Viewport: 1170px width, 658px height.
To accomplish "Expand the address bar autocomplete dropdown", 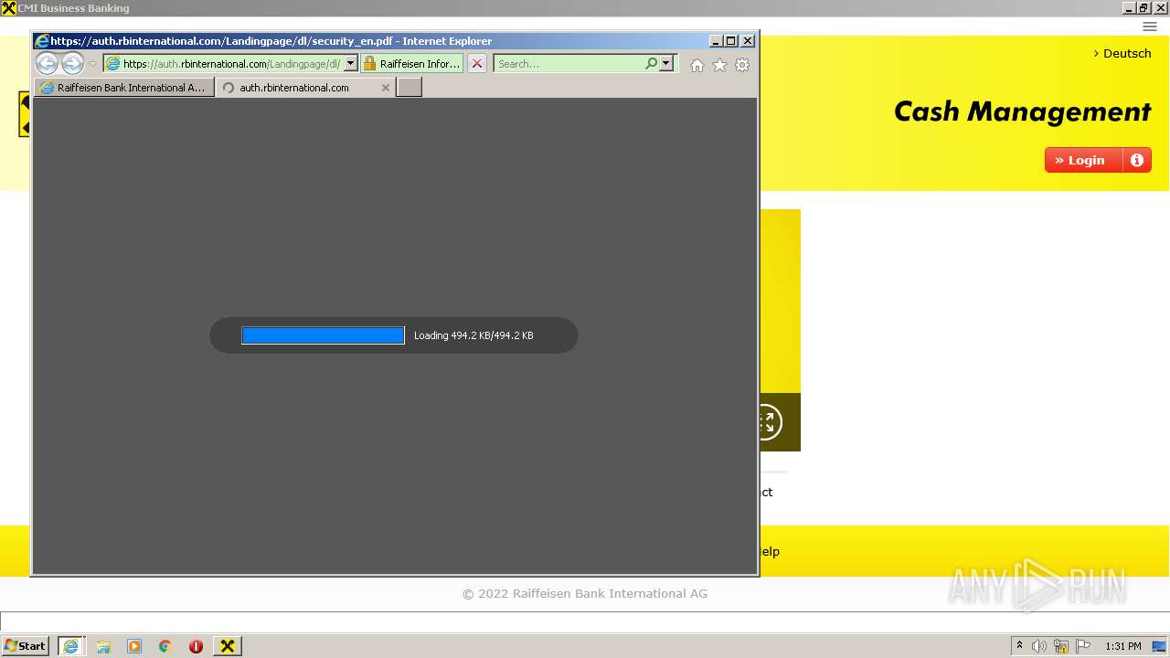I will [x=350, y=64].
